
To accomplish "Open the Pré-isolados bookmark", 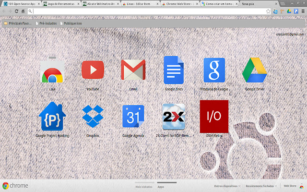I will pyautogui.click(x=46, y=24).
